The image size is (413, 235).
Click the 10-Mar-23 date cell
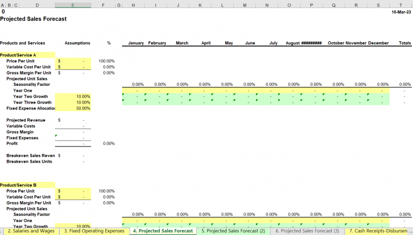click(400, 11)
